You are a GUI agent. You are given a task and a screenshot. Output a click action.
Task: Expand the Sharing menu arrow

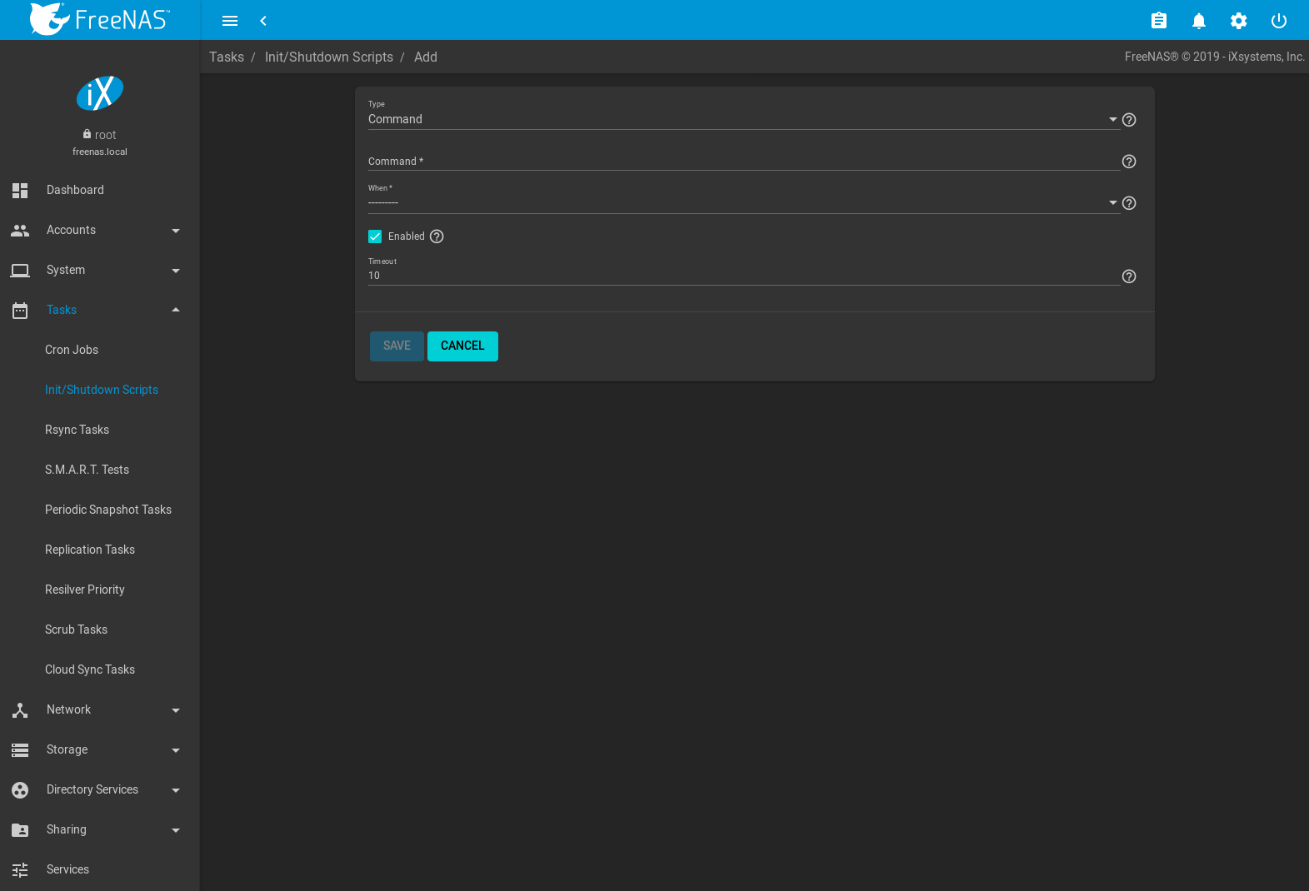pyautogui.click(x=176, y=830)
